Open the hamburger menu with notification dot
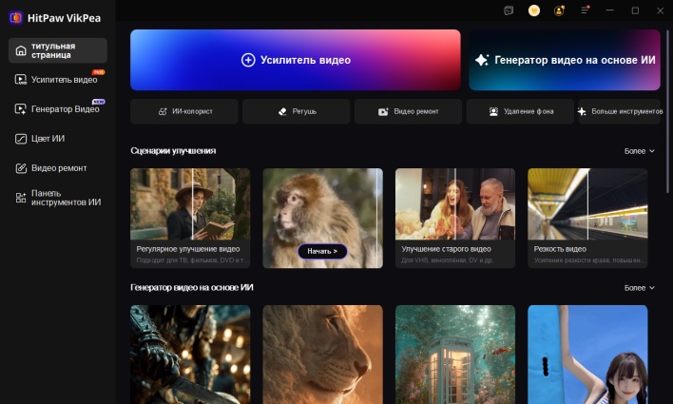The image size is (673, 404). pyautogui.click(x=586, y=10)
